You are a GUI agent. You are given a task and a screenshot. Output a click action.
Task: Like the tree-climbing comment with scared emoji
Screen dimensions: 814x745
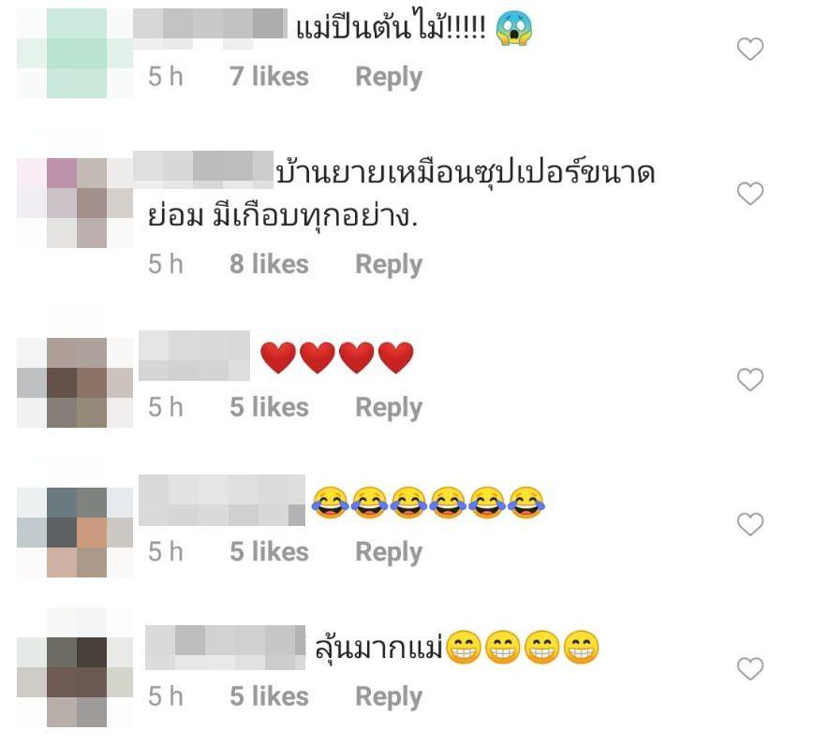pyautogui.click(x=750, y=50)
